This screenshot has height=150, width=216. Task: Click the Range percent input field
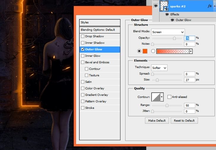tap(190, 105)
